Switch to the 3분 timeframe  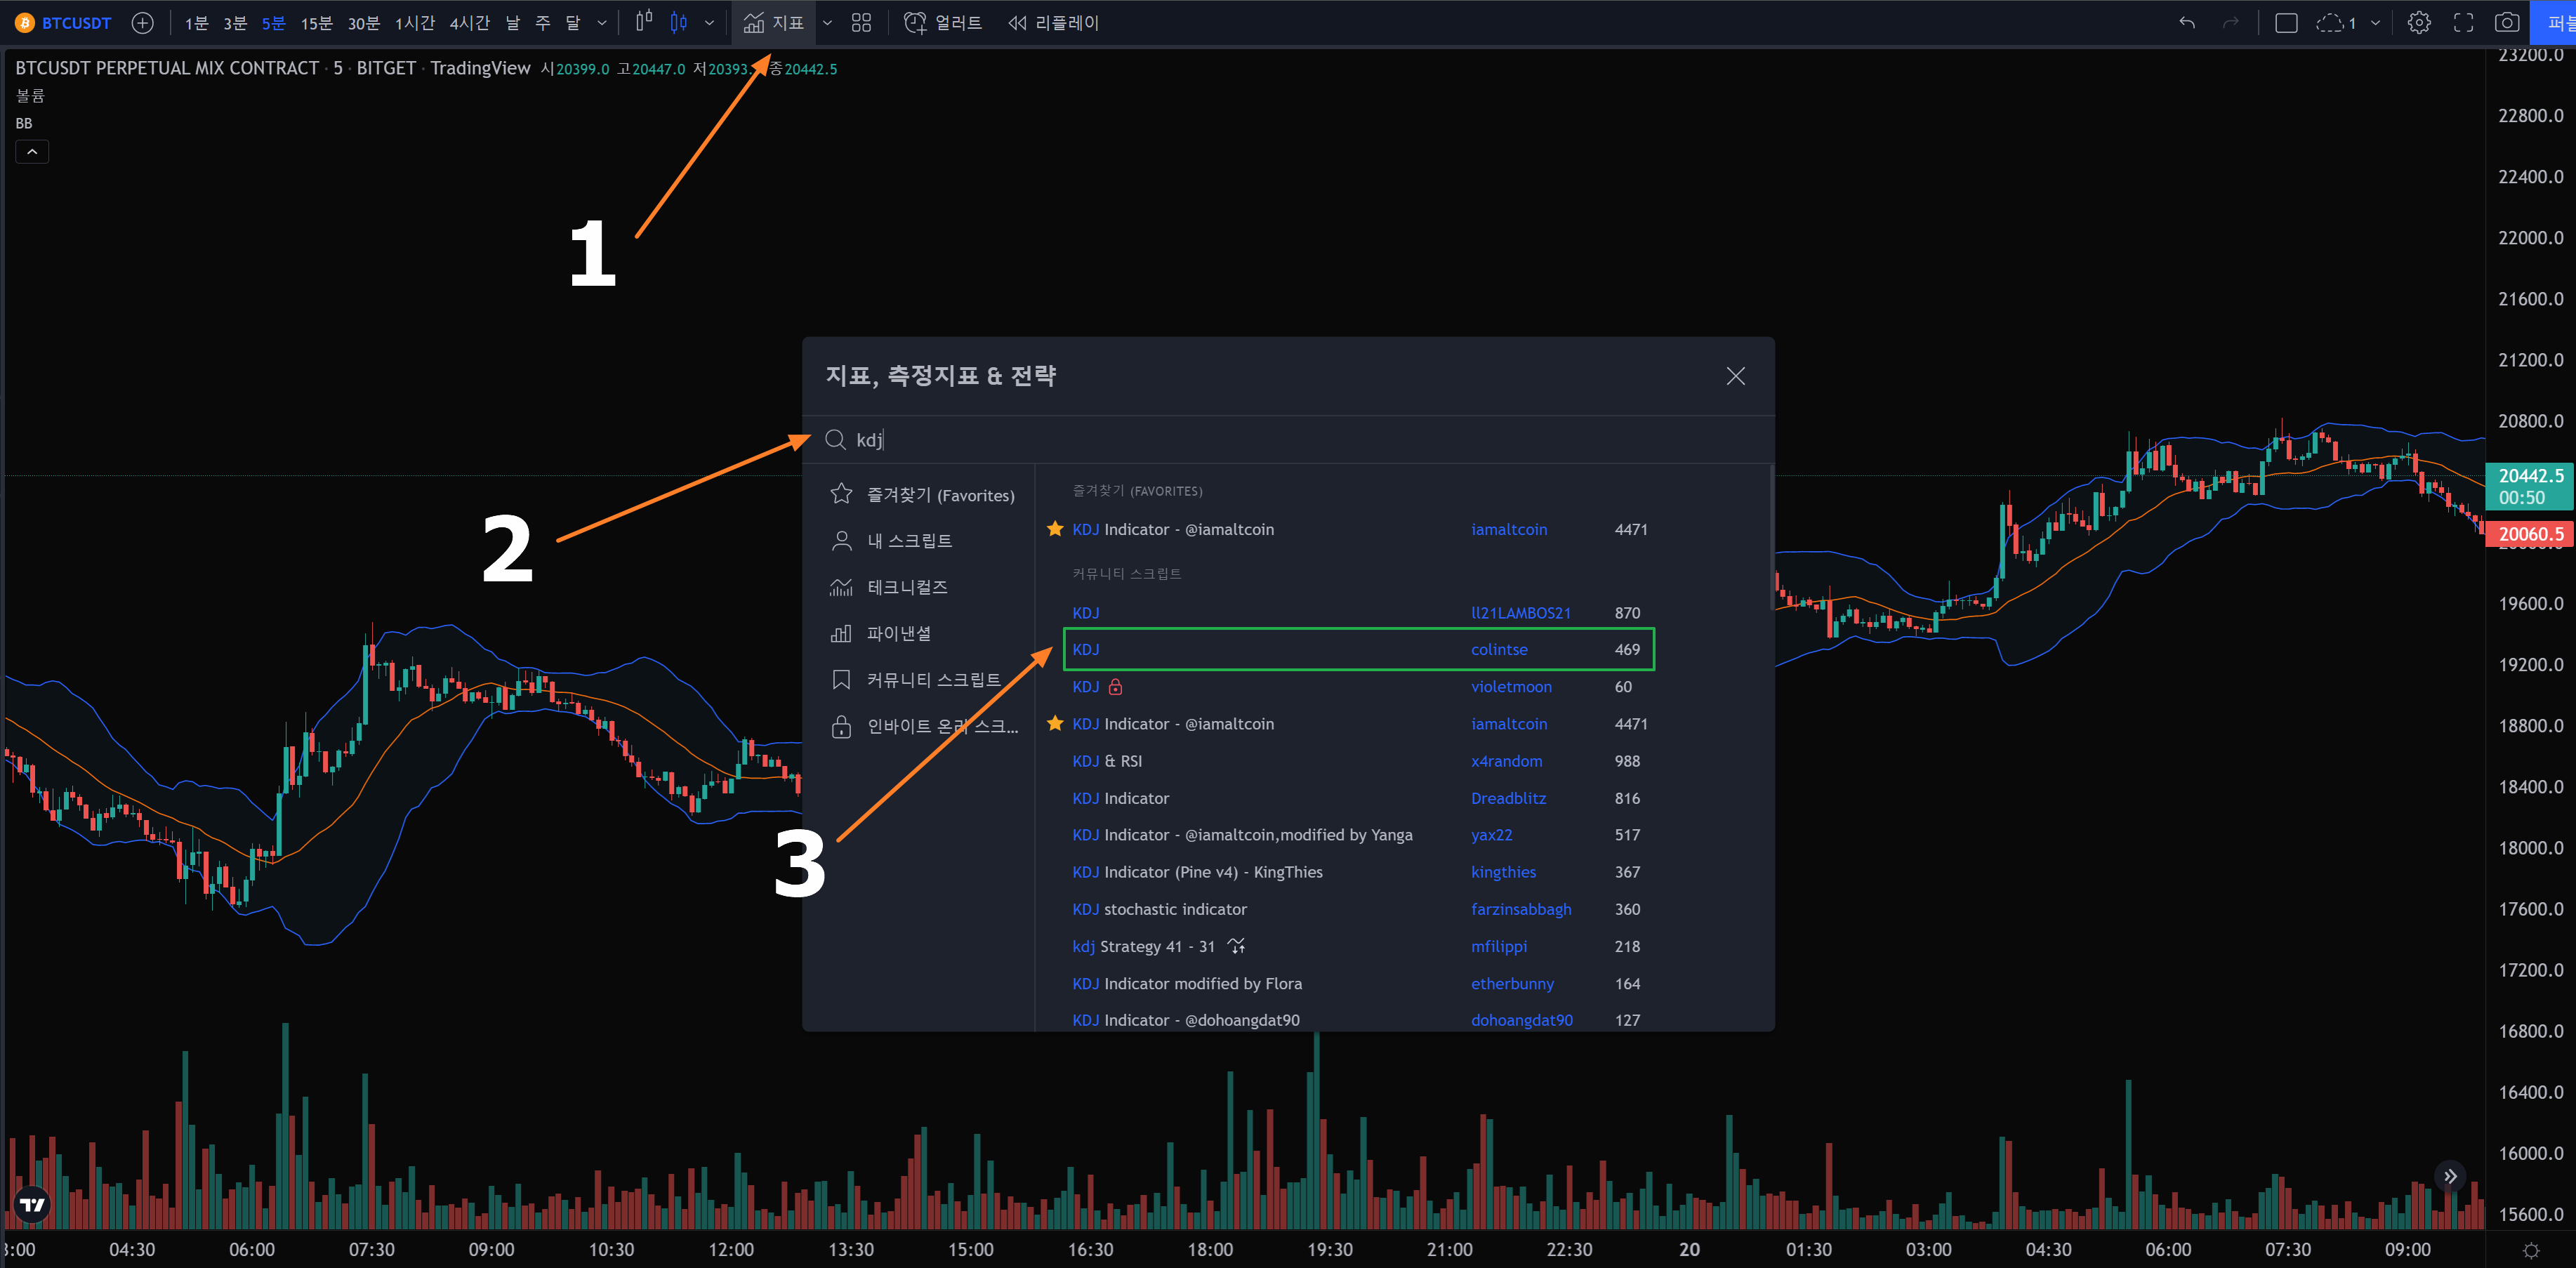[235, 23]
